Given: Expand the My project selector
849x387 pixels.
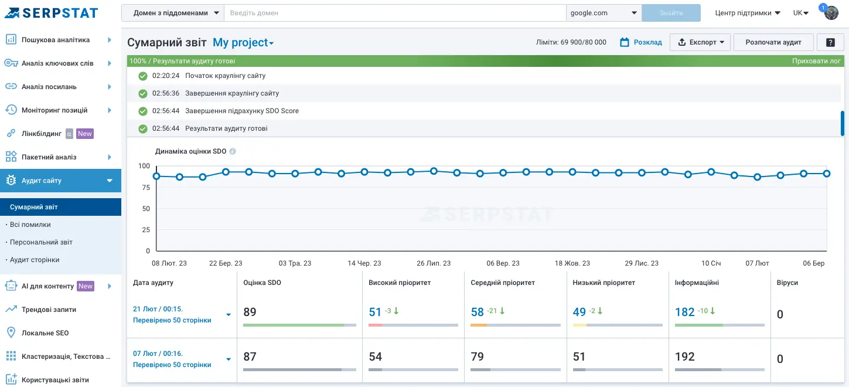Looking at the screenshot, I should (x=243, y=43).
